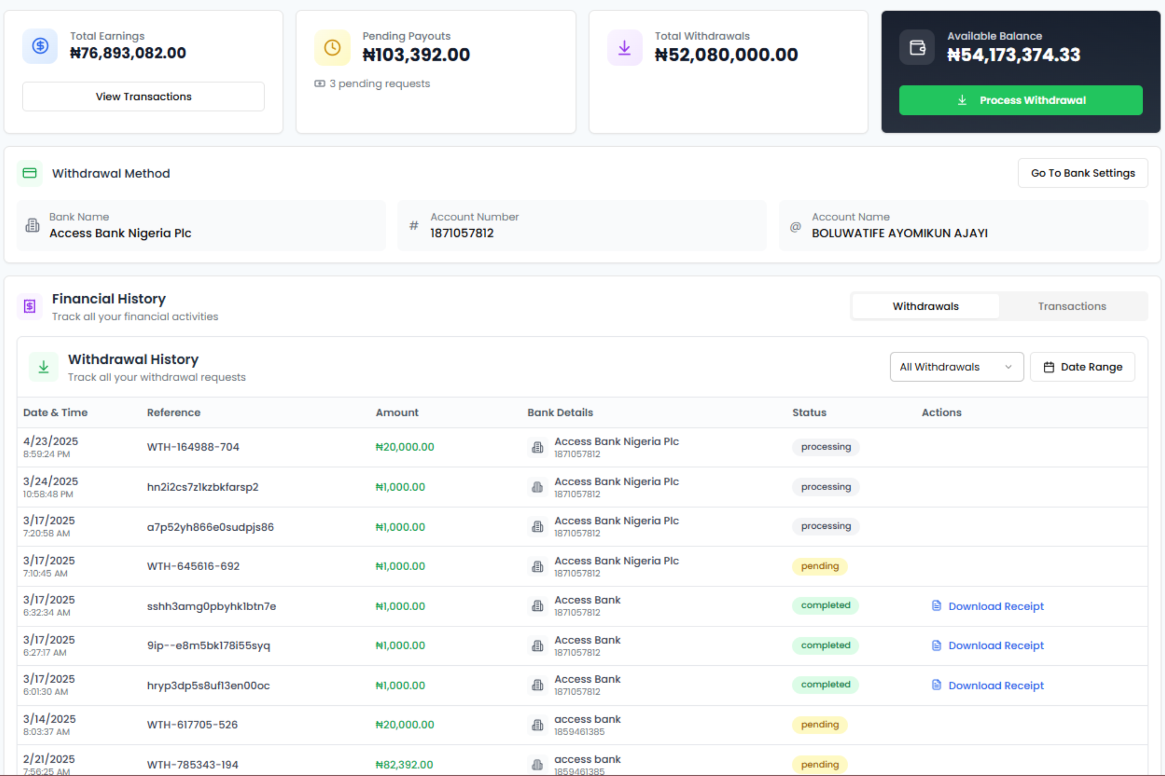Click the bank building icon beside Bank Name
Viewport: 1165px width, 776px height.
coord(33,226)
